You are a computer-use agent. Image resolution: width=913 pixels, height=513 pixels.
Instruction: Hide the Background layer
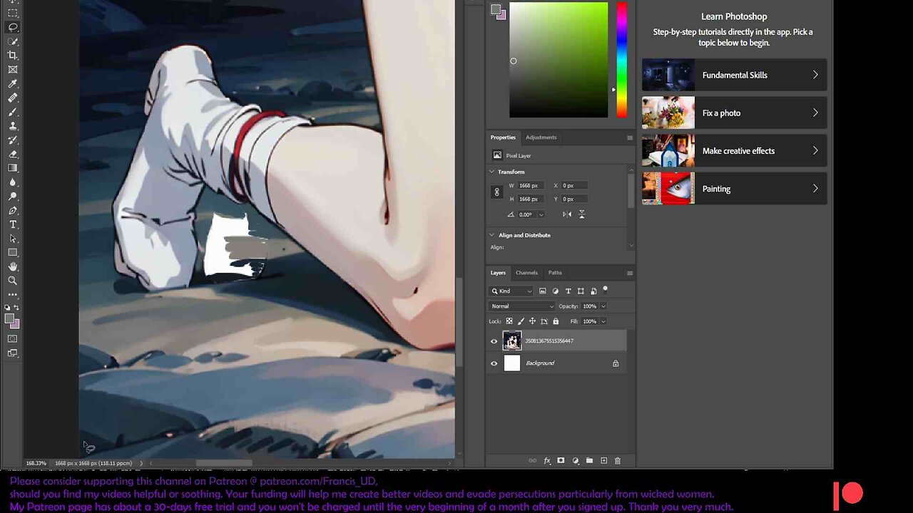point(494,363)
